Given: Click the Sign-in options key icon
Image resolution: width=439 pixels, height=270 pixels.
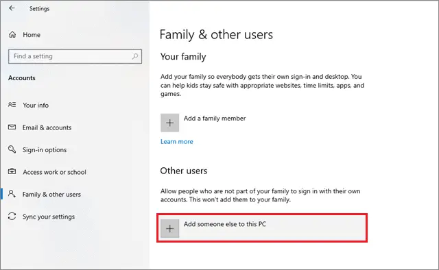Looking at the screenshot, I should pos(12,149).
